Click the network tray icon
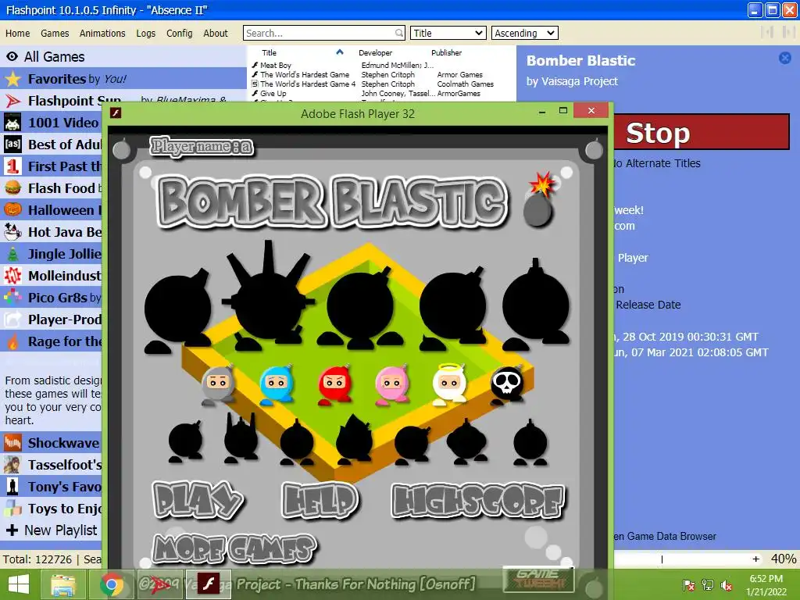This screenshot has height=600, width=800. tap(708, 584)
